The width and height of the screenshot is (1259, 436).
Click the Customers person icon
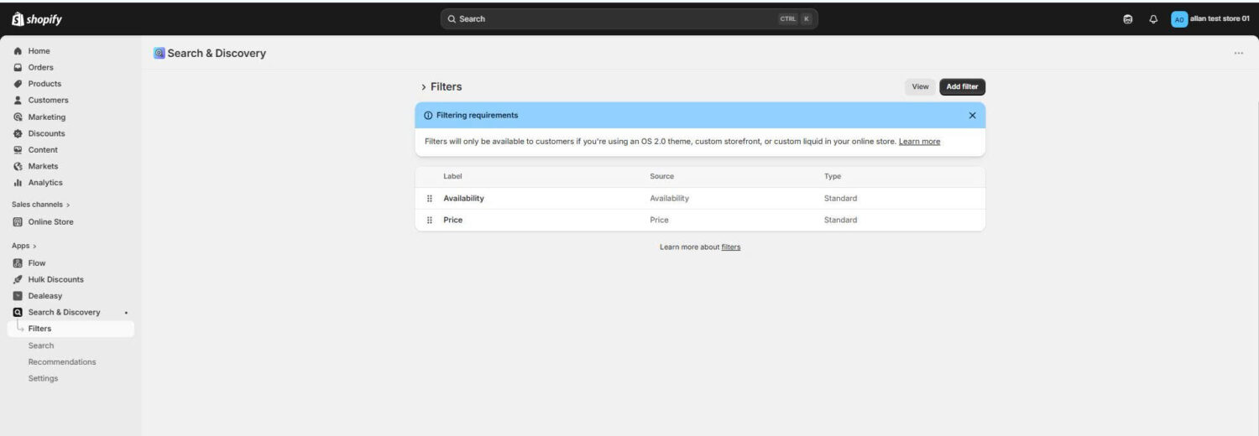[18, 101]
